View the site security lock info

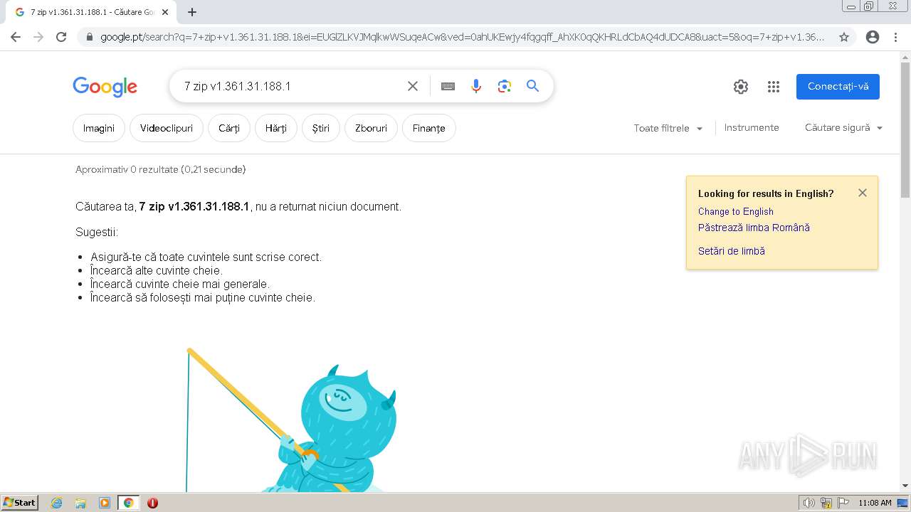coord(89,37)
